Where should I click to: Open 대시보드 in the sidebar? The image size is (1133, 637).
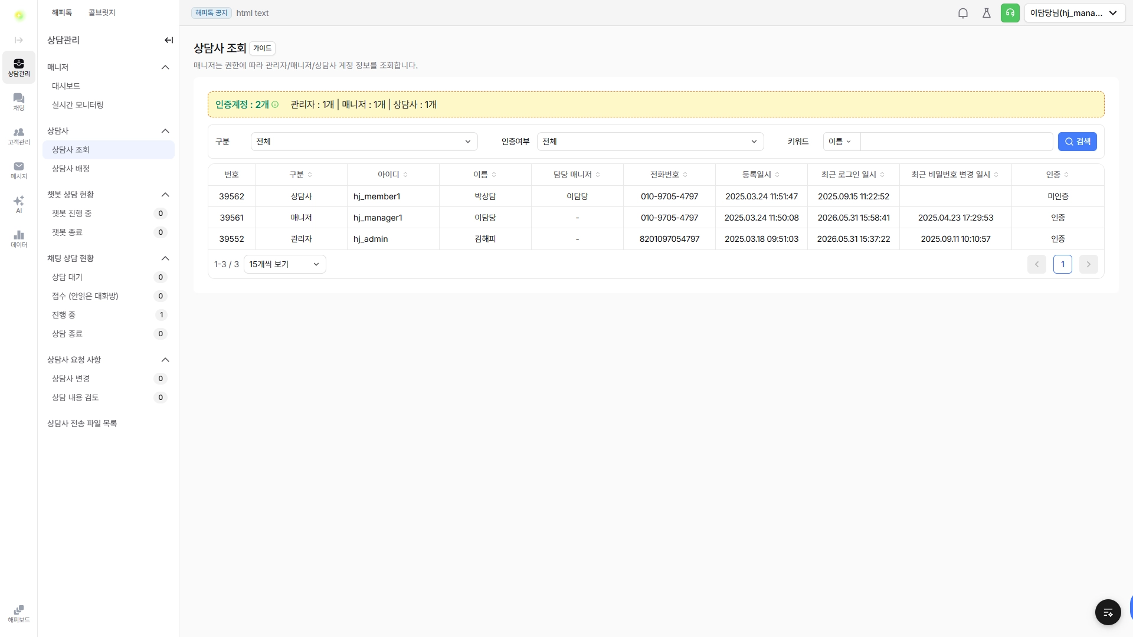[x=109, y=86]
